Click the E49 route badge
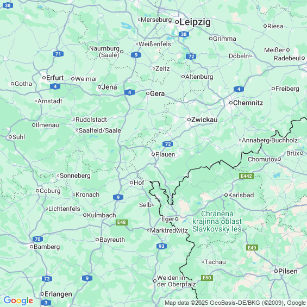Image resolution: width=307 pixels, height=307 pixels. pyautogui.click(x=252, y=248)
